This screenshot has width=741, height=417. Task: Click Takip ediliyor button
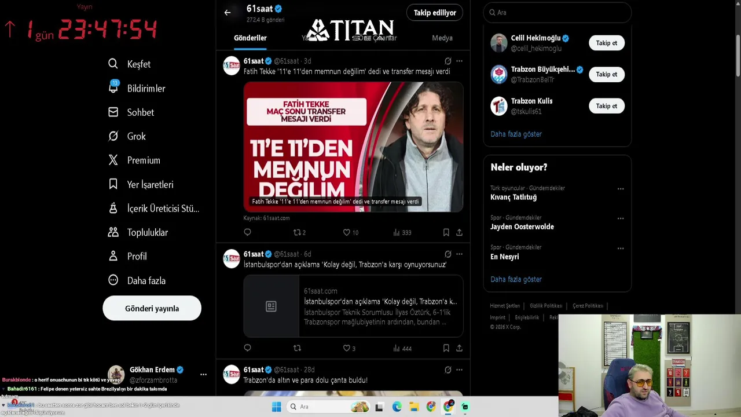click(435, 13)
